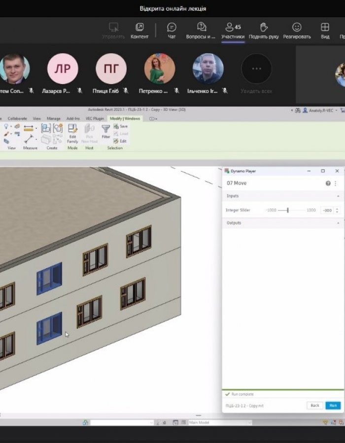
Task: Open the Aligned Dimension dropdown arrow
Action: [36, 128]
